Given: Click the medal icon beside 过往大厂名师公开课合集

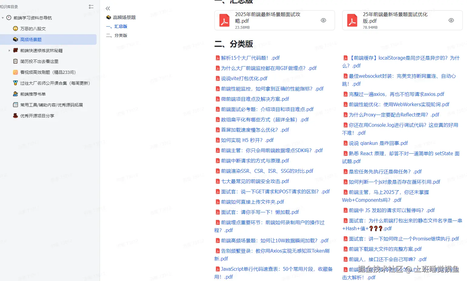Looking at the screenshot, I should (15, 83).
